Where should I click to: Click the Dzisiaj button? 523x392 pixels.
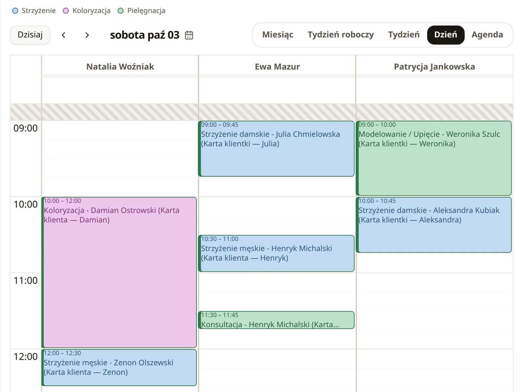pos(30,35)
